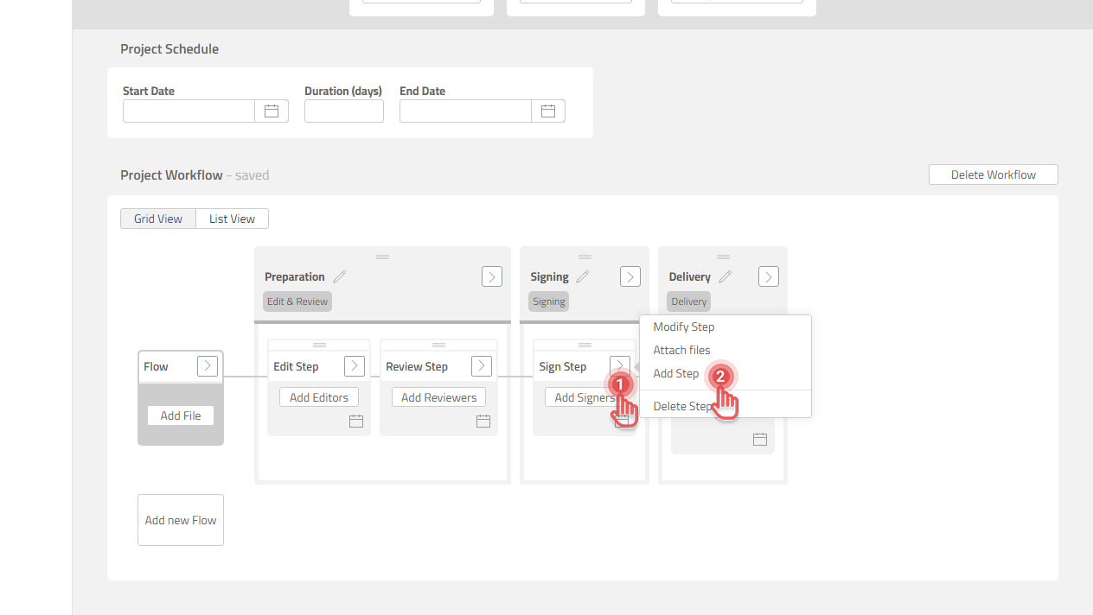The height and width of the screenshot is (615, 1093).
Task: Edit the Preparation stage name via pencil icon
Action: pyautogui.click(x=340, y=276)
